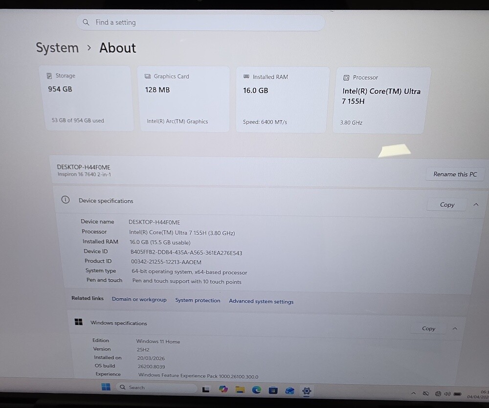Click the Find a setting search field
Viewport: 489px width, 408px height.
pos(200,22)
